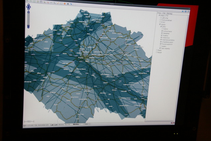Click the zoom level slider track
Screen dimensions: 211x141
tap(29, 19)
